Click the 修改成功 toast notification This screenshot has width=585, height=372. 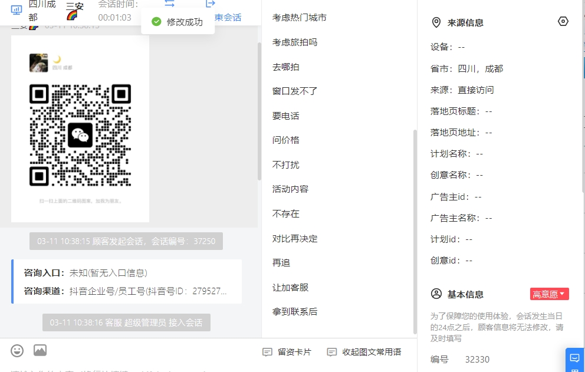pos(178,22)
